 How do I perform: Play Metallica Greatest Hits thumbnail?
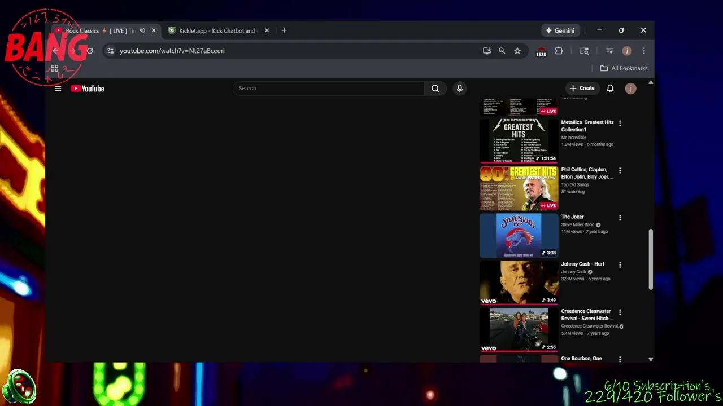(x=519, y=140)
